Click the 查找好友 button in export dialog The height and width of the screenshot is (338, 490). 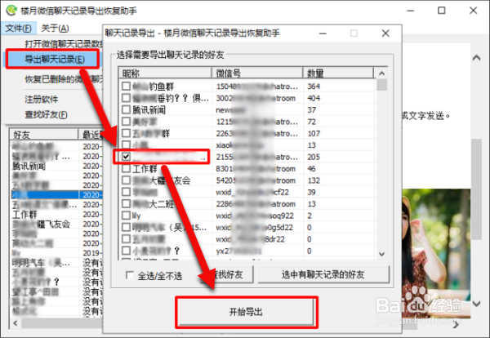click(x=228, y=274)
